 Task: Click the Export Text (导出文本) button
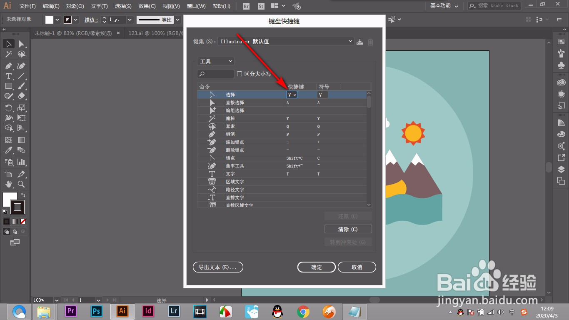click(218, 267)
